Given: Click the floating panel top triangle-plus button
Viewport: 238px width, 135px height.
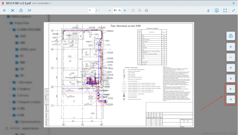Looking at the screenshot, I should [x=230, y=36].
